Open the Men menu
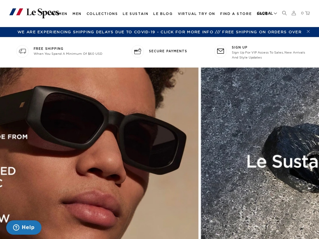319x239 pixels. pyautogui.click(x=77, y=14)
